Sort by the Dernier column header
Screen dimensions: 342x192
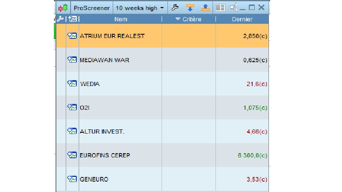point(242,19)
